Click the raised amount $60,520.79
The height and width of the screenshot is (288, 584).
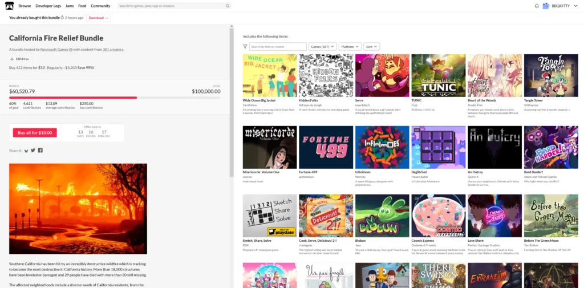(x=22, y=91)
